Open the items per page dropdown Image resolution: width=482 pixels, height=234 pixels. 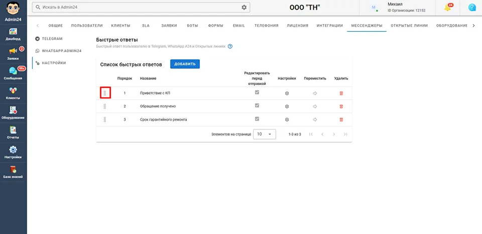point(265,135)
